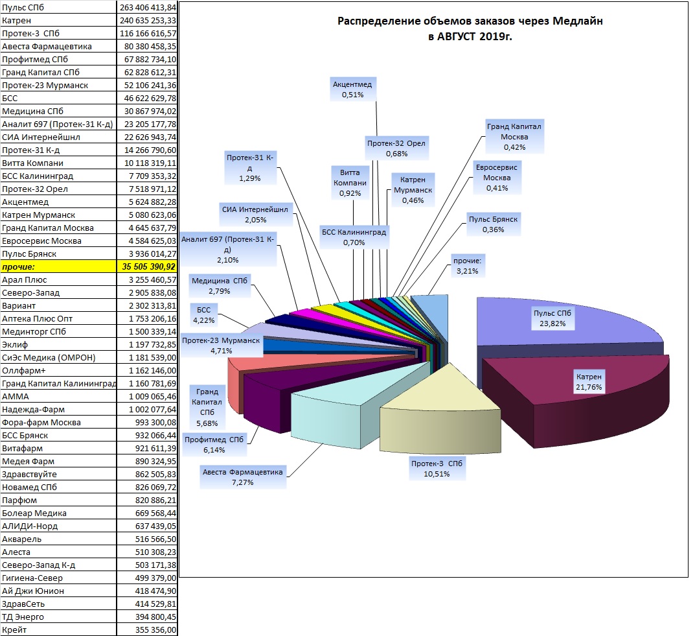Click the value 394 800,45

point(147,617)
